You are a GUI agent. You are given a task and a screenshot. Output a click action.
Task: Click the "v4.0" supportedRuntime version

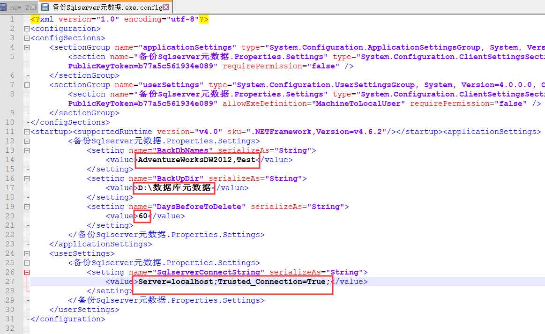click(x=208, y=132)
